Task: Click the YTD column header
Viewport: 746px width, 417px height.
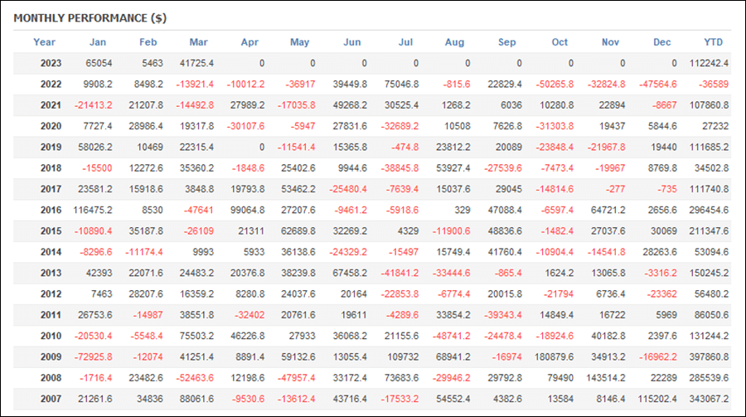Action: click(x=713, y=42)
